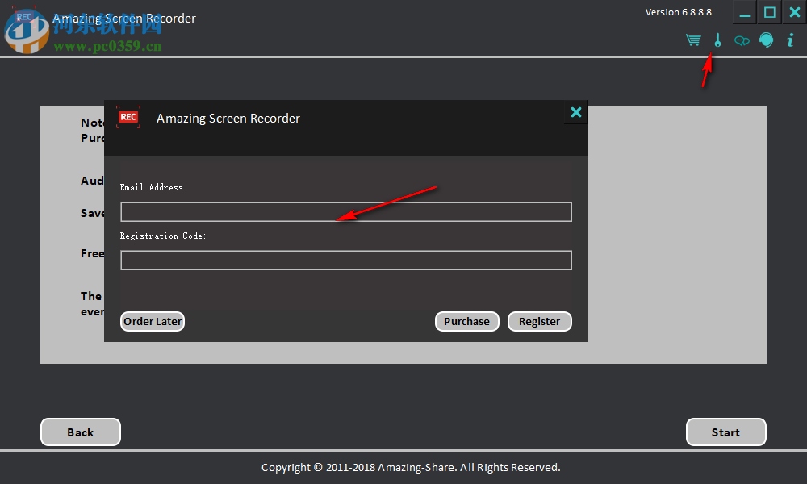Click the maximize window icon
The width and height of the screenshot is (807, 484).
coord(767,12)
